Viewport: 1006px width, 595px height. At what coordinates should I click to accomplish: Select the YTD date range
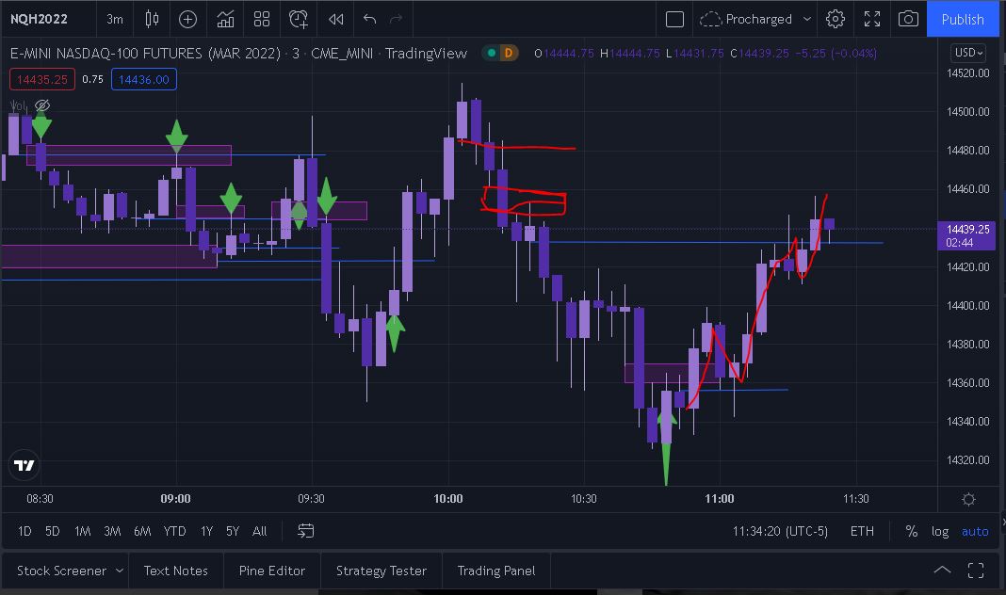174,531
